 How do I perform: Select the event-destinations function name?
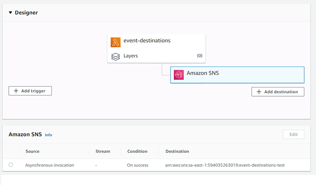[x=147, y=41]
